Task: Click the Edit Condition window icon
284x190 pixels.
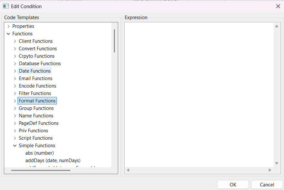Action: (x=6, y=6)
